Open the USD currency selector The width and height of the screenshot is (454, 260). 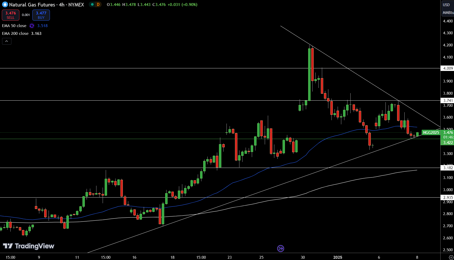(447, 5)
